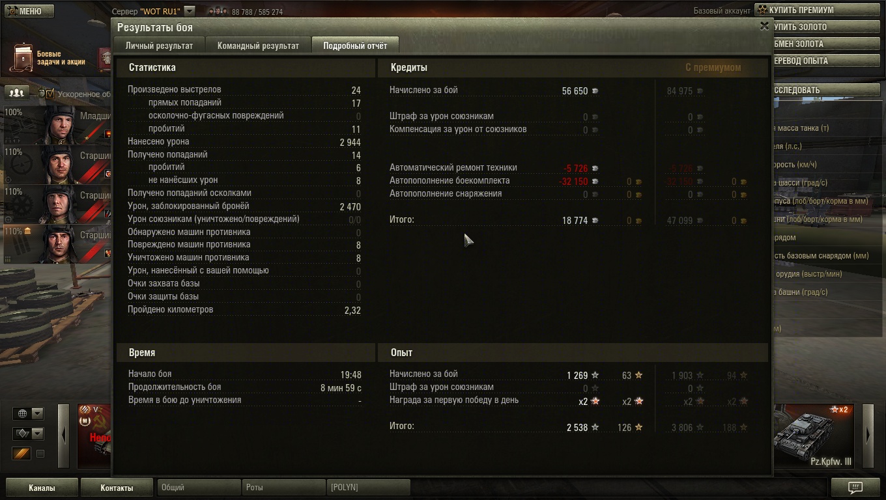
Task: Open the МЕНЮ button
Action: point(27,11)
